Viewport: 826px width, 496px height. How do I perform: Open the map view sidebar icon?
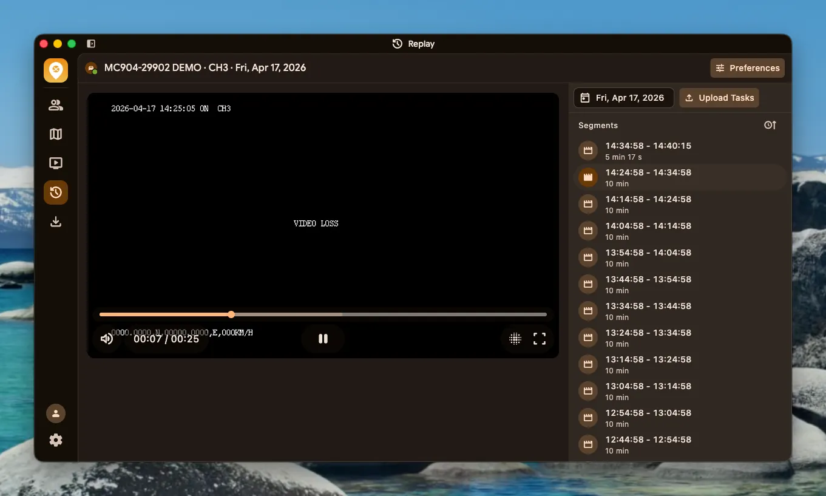(x=56, y=134)
